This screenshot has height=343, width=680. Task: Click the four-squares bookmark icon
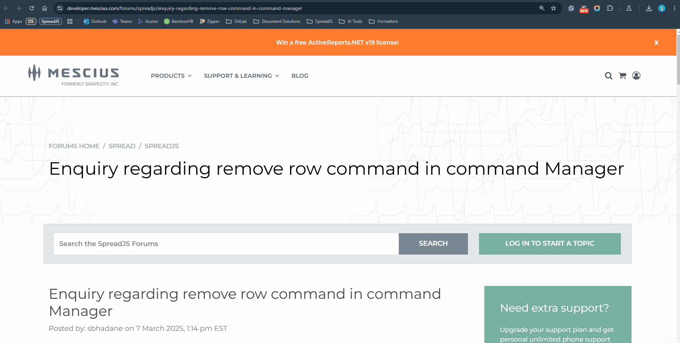tap(70, 21)
